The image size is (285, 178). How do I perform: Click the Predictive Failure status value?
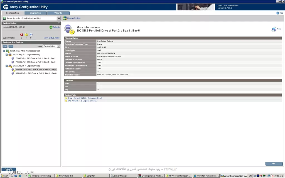coord(105,41)
